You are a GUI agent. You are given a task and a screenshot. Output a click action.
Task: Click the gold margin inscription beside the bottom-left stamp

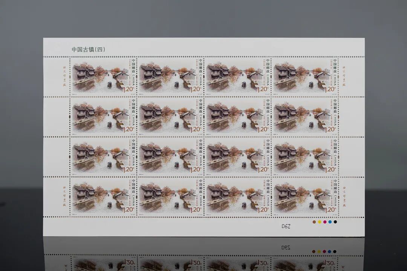pos(65,196)
